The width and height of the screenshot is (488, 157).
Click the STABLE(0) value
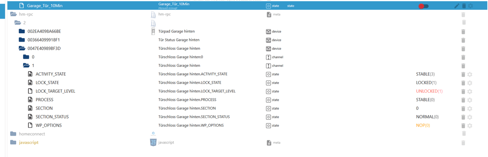[x=425, y=100]
